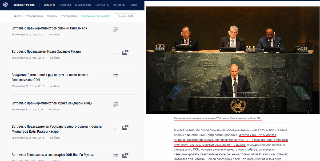Open photo gallery icon for Раулем Кастро meeting

tap(125, 127)
